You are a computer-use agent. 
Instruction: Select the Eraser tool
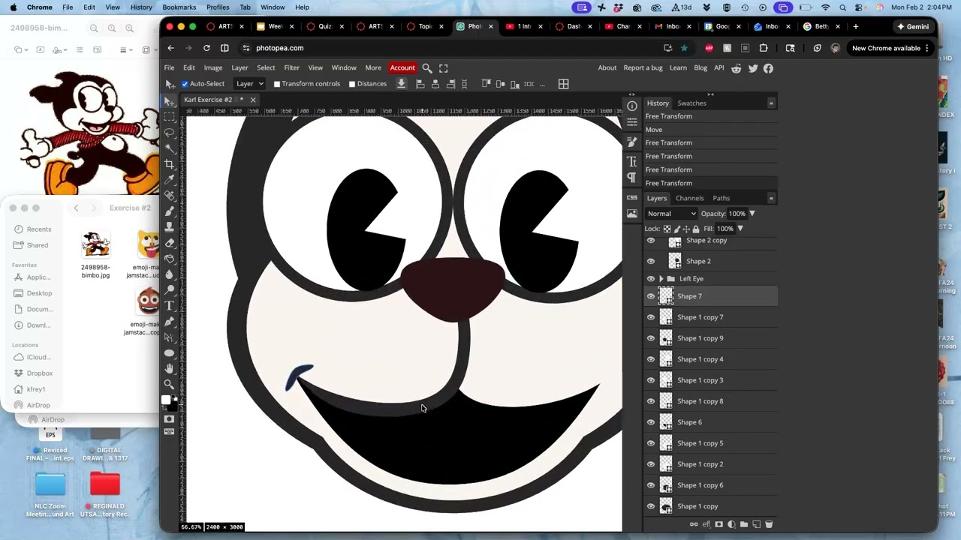(x=170, y=242)
